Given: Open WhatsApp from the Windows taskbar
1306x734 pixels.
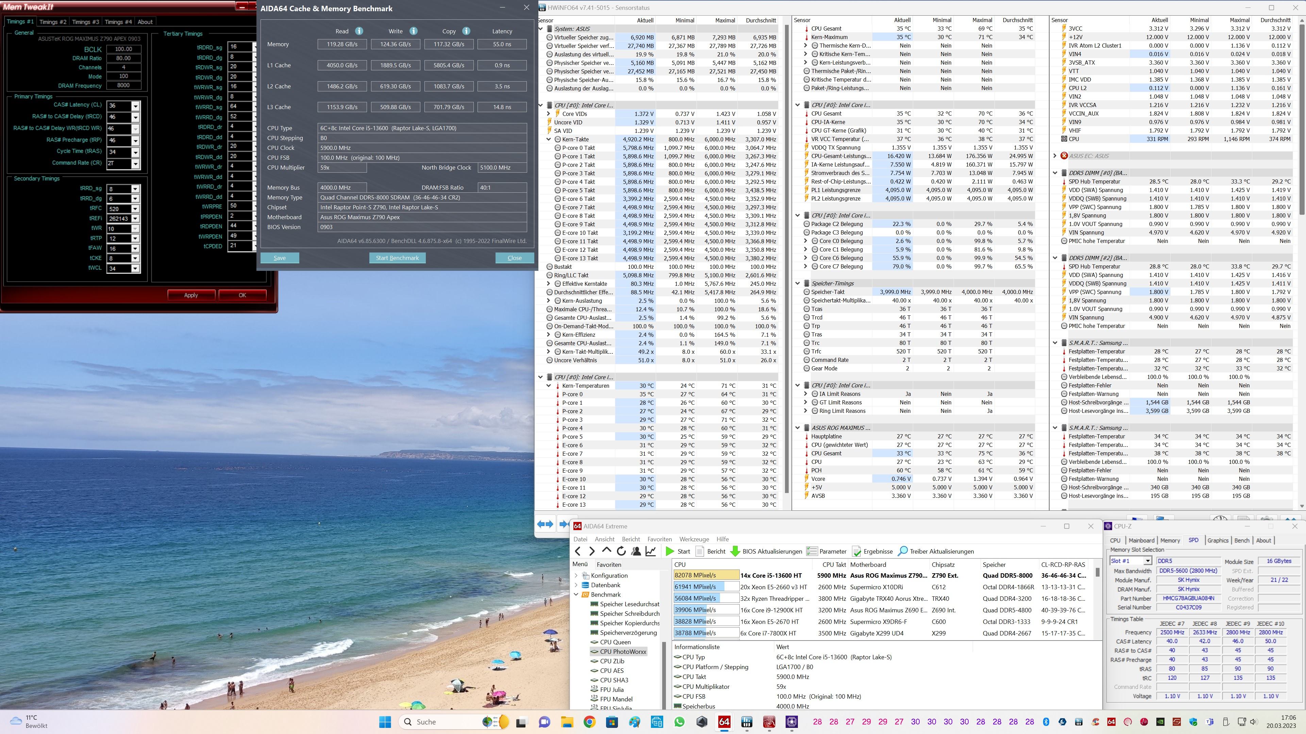Looking at the screenshot, I should pyautogui.click(x=680, y=721).
